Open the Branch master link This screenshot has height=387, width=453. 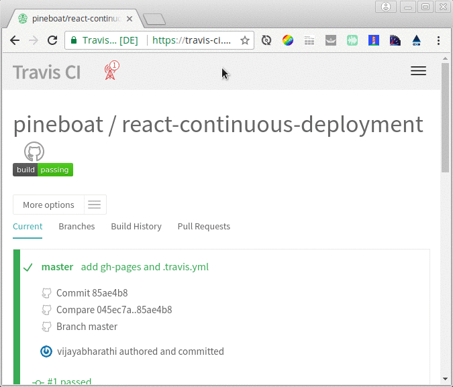87,327
